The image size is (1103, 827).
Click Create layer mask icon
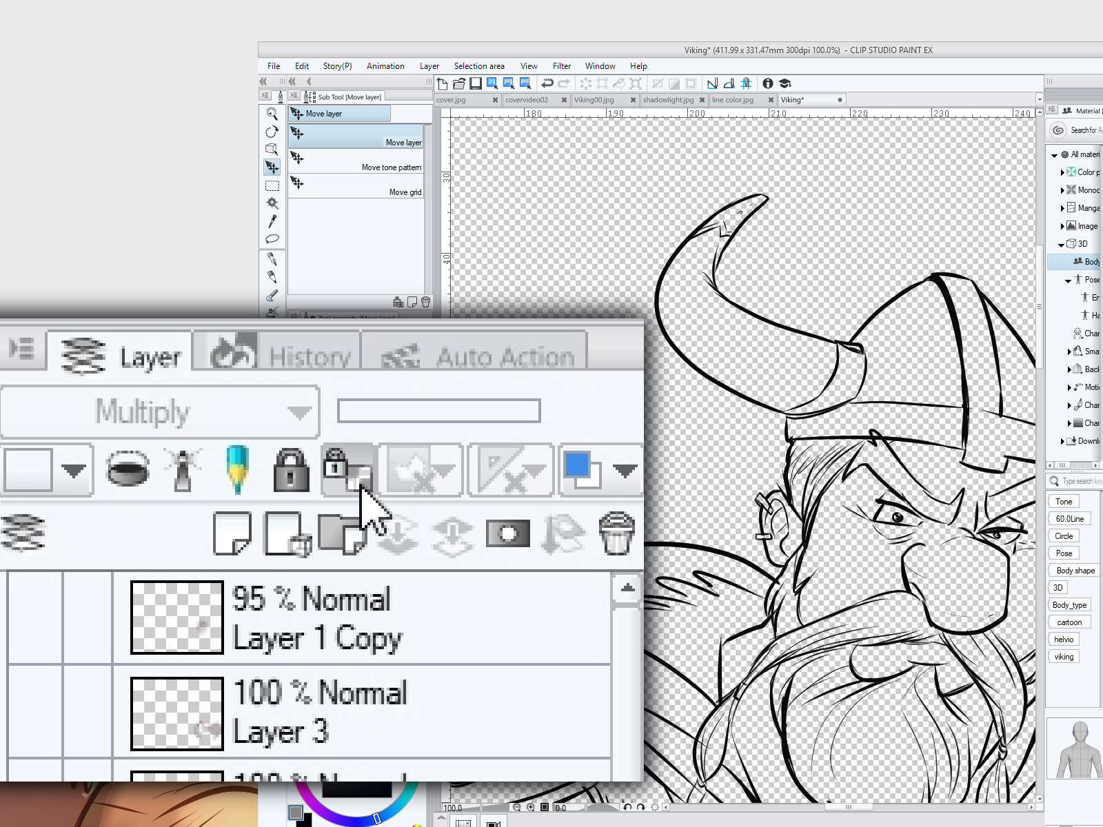(x=508, y=533)
